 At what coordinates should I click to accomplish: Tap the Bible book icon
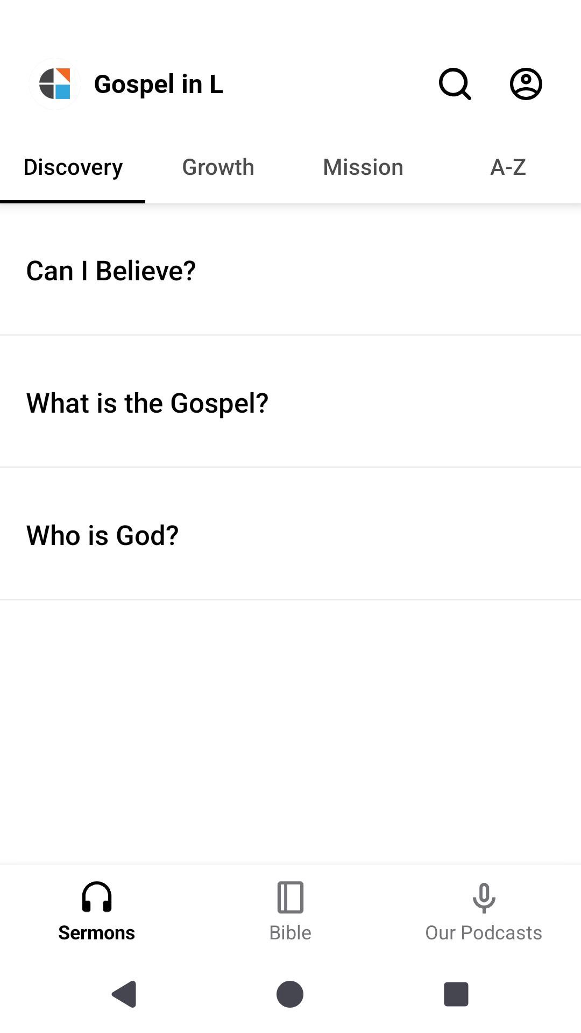(x=290, y=897)
